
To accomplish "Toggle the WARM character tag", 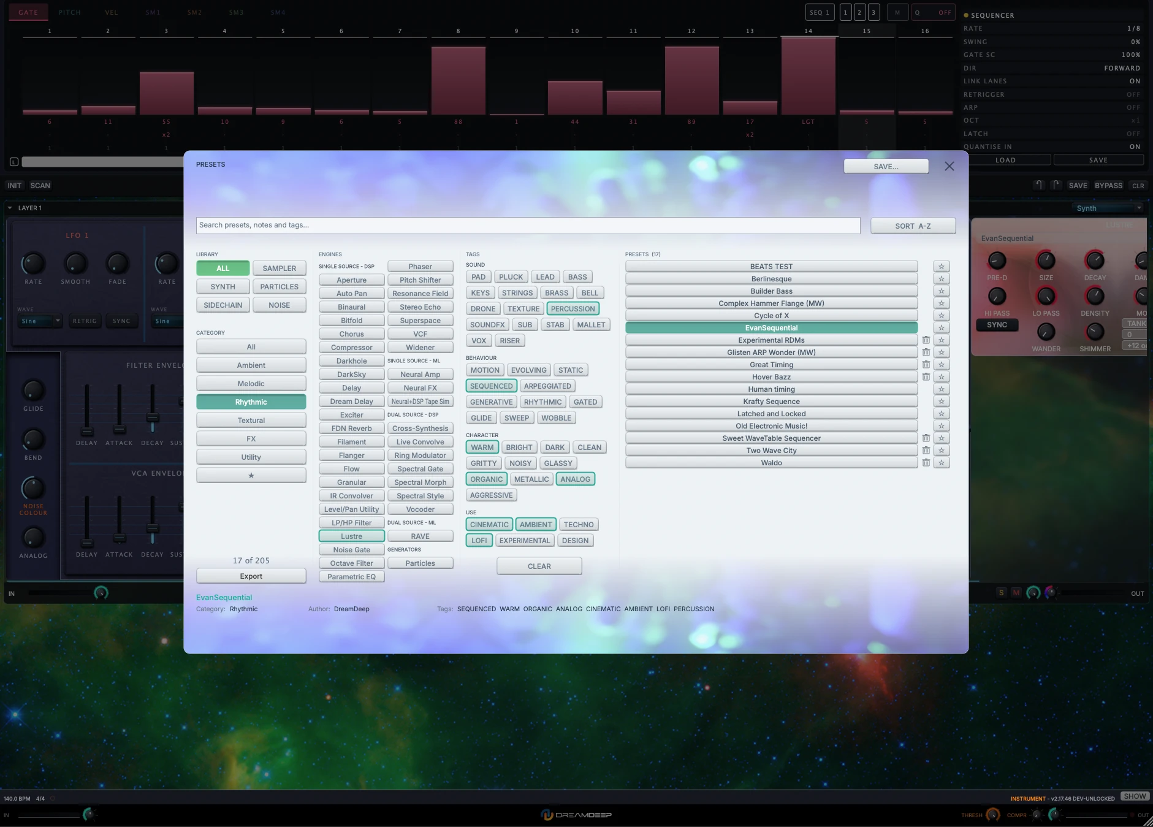I will (482, 448).
